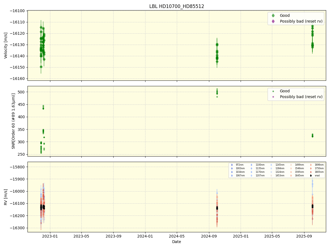Click the 1067nm legend marker
330x248 pixels.
pos(232,176)
